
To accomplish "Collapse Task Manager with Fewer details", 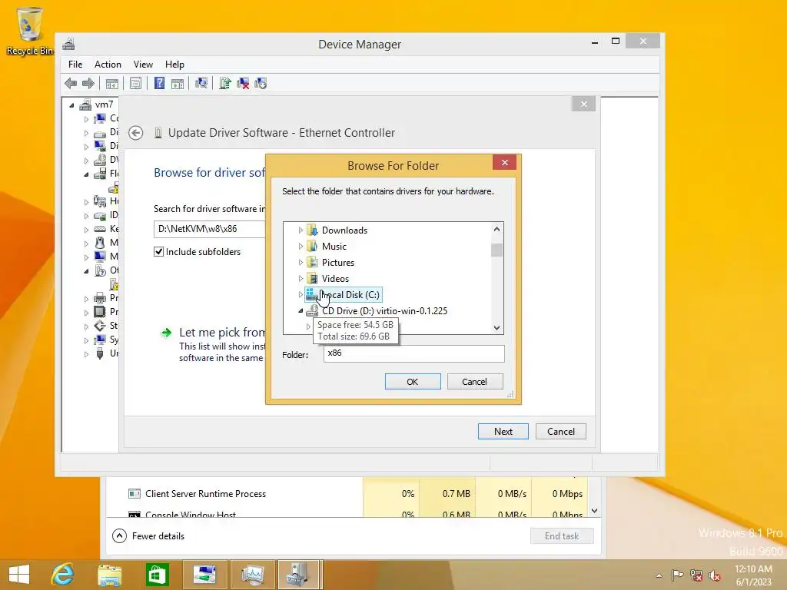I will coord(148,535).
